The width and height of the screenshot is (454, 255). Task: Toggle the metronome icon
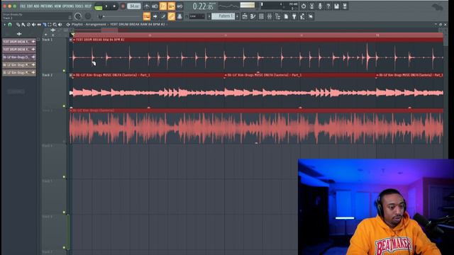tap(147, 6)
